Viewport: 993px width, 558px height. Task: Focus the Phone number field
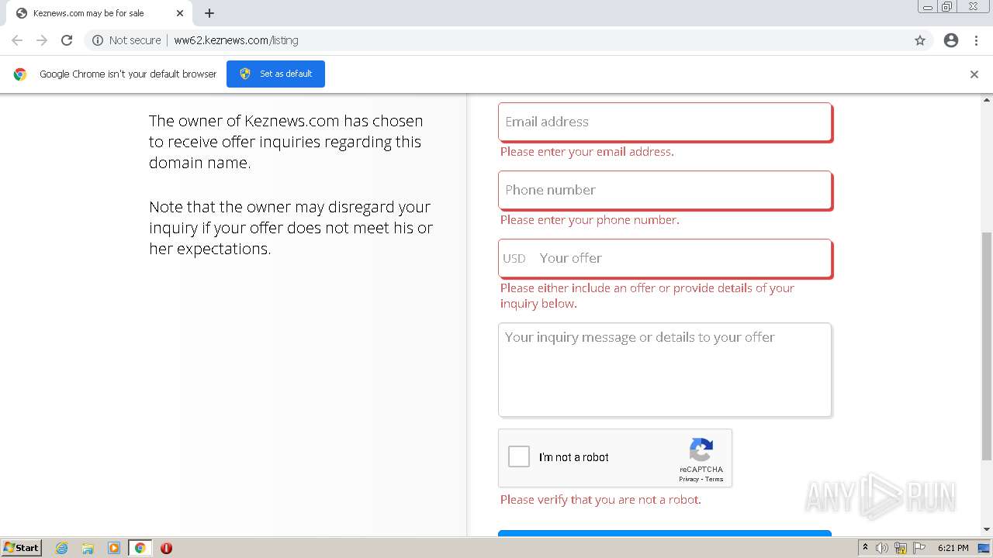[x=665, y=190]
